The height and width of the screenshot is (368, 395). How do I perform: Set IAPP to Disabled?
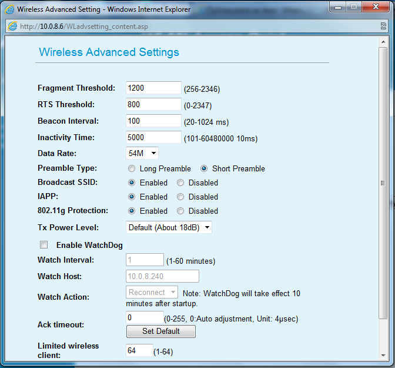tap(180, 197)
